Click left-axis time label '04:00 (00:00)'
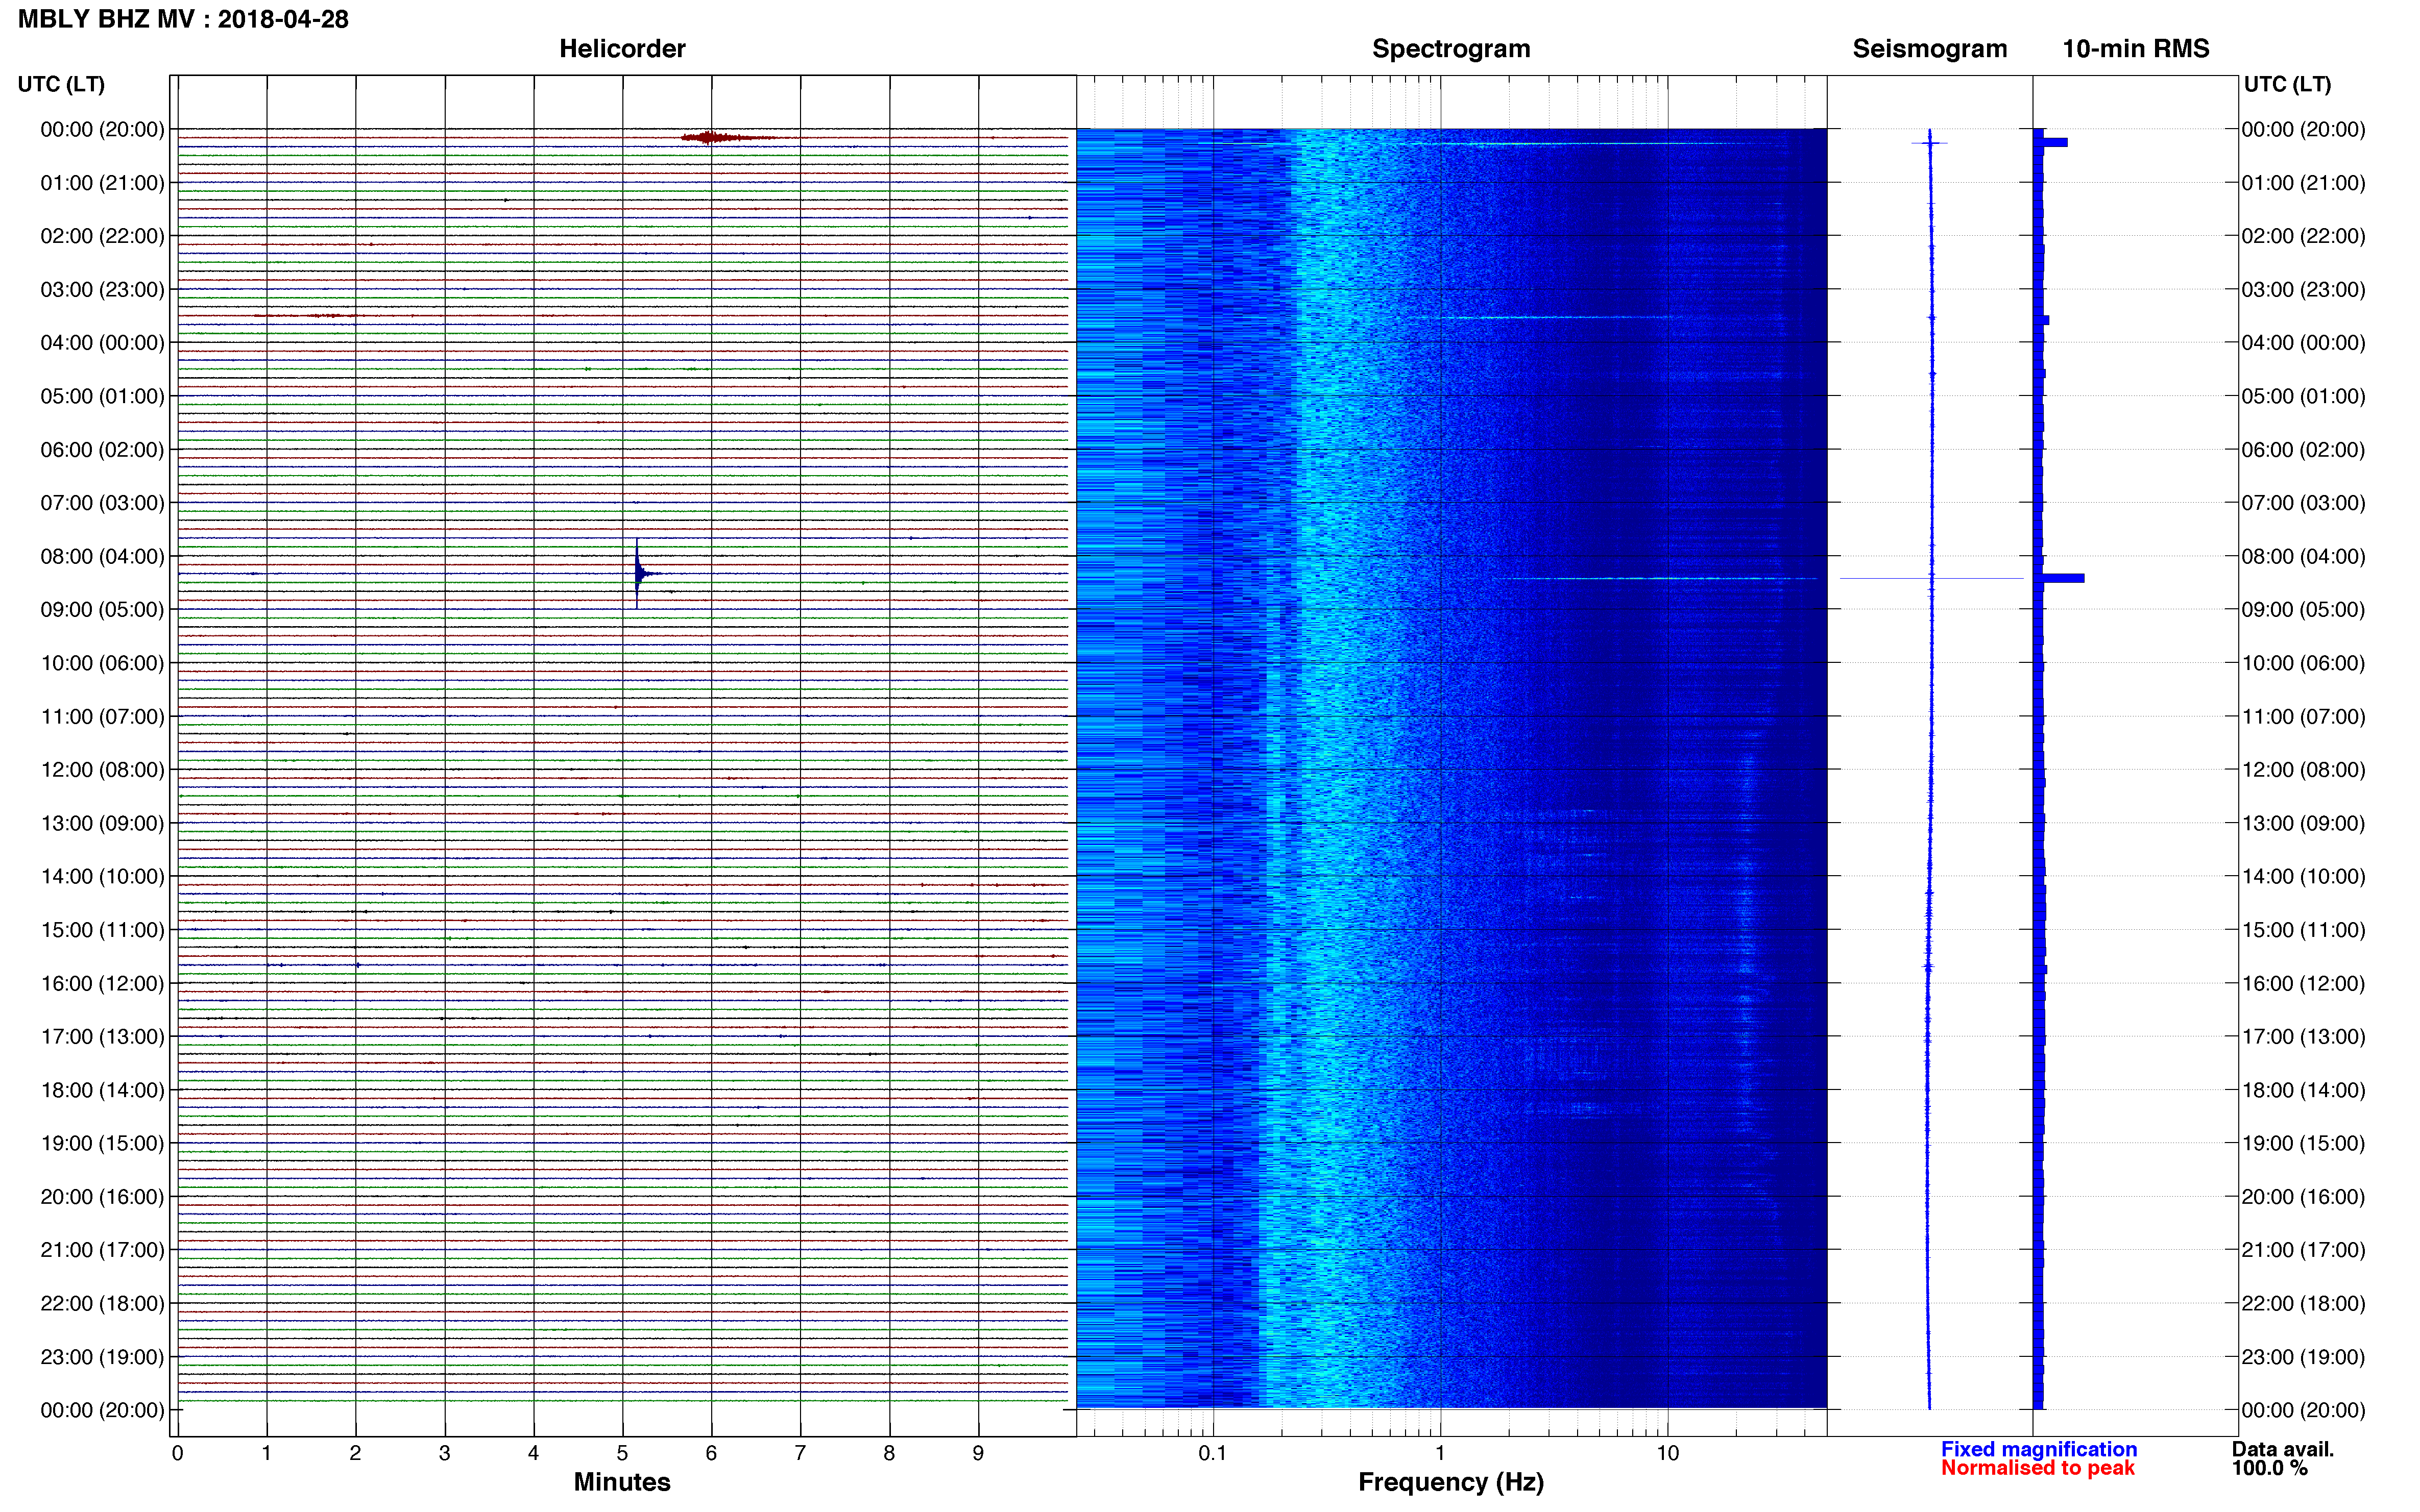 [x=102, y=343]
